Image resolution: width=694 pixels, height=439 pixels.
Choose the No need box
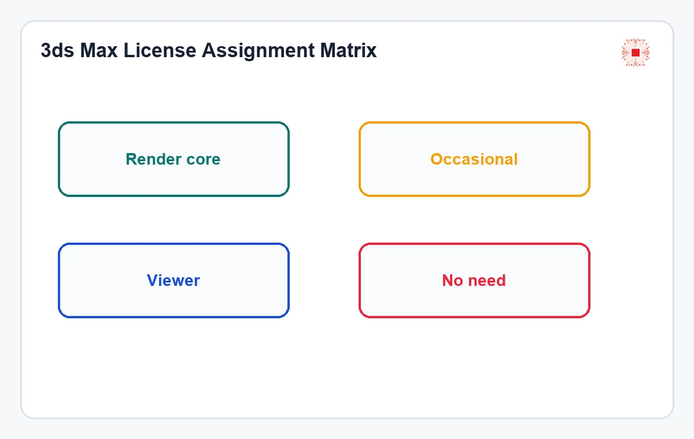tap(474, 280)
